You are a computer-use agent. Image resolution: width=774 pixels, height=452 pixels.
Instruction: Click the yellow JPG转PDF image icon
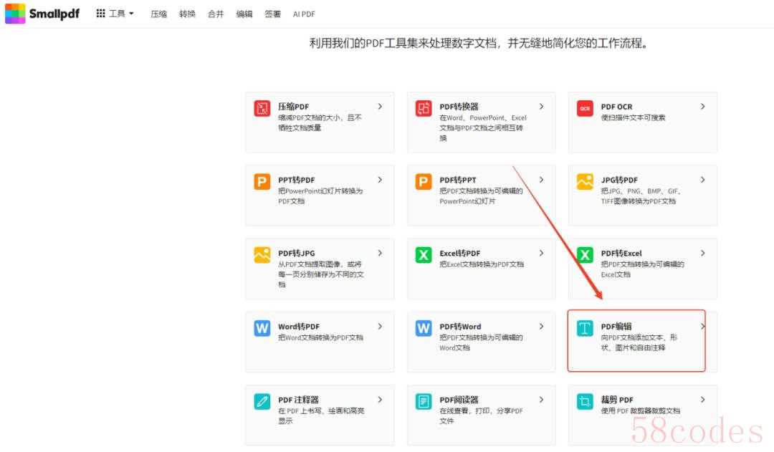pos(585,182)
